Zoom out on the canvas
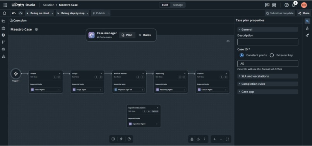Viewport: 312px width, 146px height. pyautogui.click(x=221, y=139)
